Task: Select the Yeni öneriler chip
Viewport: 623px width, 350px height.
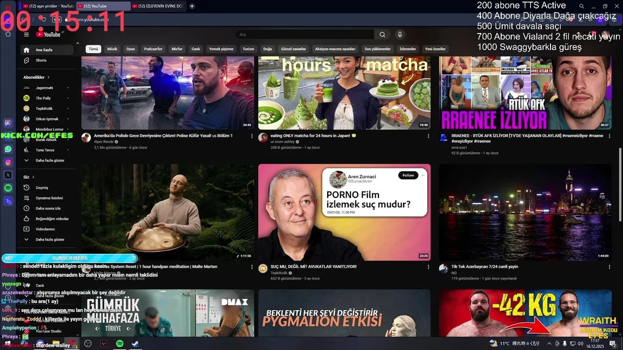Action: [435, 49]
